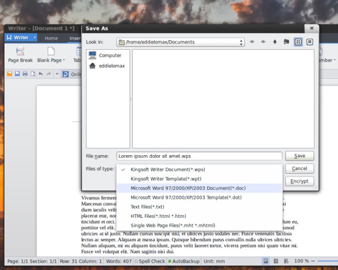This screenshot has width=338, height=270.
Task: Choose Kingsoft Writer Template (*.wpt) type
Action: [x=199, y=179]
